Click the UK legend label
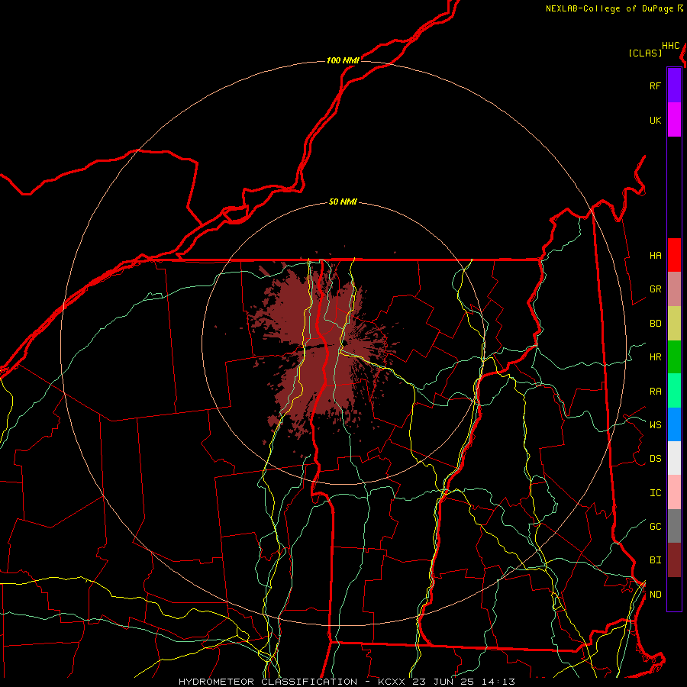This screenshot has width=687, height=687. 656,121
